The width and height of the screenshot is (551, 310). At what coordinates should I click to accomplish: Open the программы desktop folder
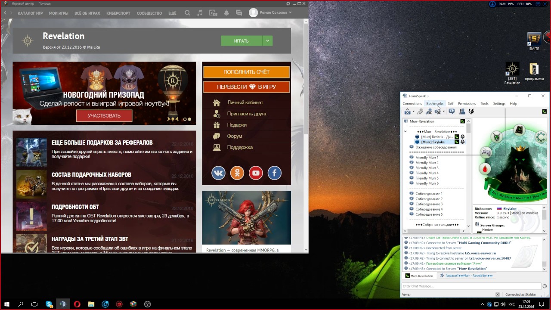click(x=534, y=72)
